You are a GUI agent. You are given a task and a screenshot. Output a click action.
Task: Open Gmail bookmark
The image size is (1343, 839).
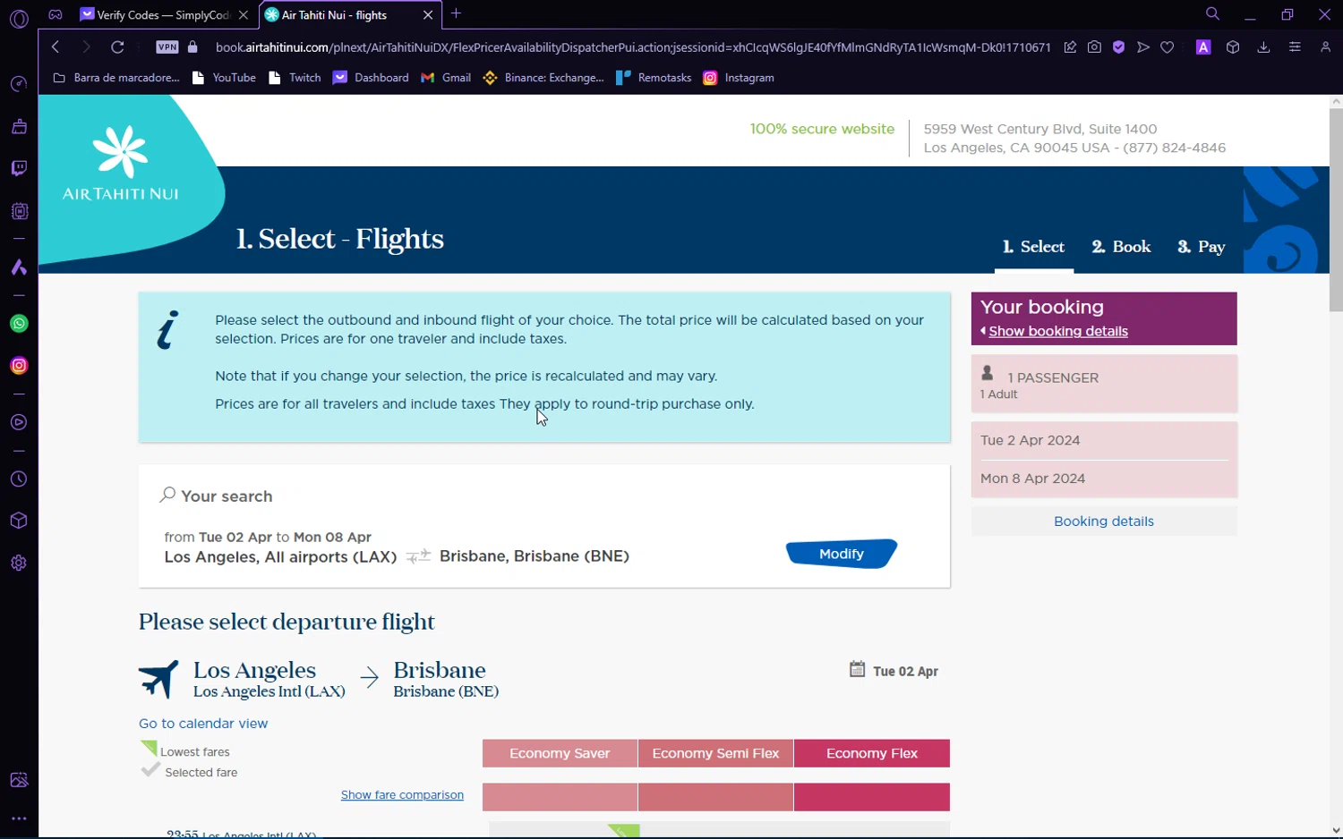pos(446,78)
